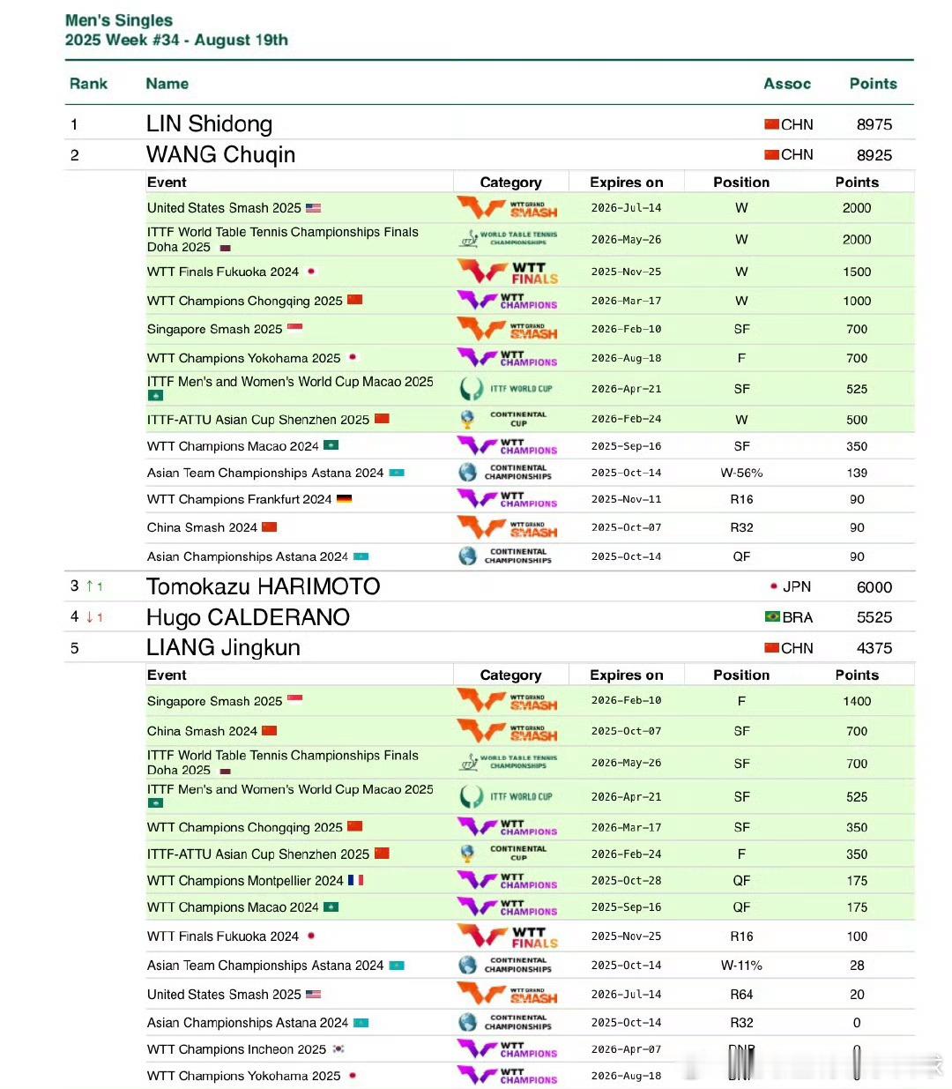Click Expires on header in WANG Chuqin table
952x1089 pixels.
point(626,182)
